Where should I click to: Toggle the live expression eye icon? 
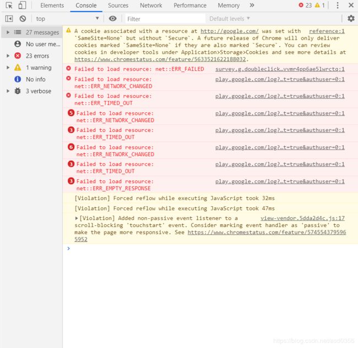coord(112,19)
